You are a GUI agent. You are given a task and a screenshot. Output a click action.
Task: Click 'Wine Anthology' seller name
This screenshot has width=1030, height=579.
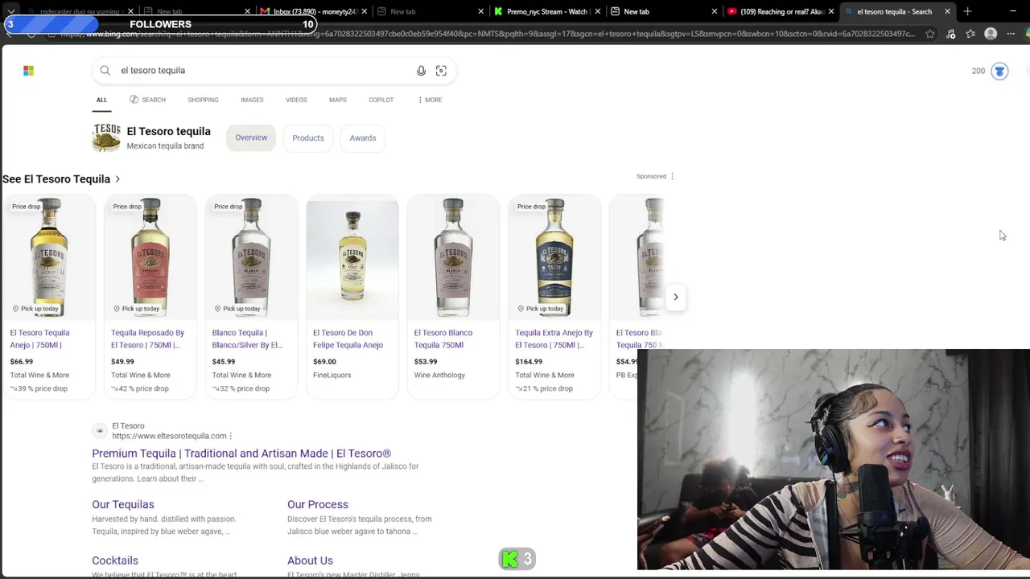pos(439,375)
